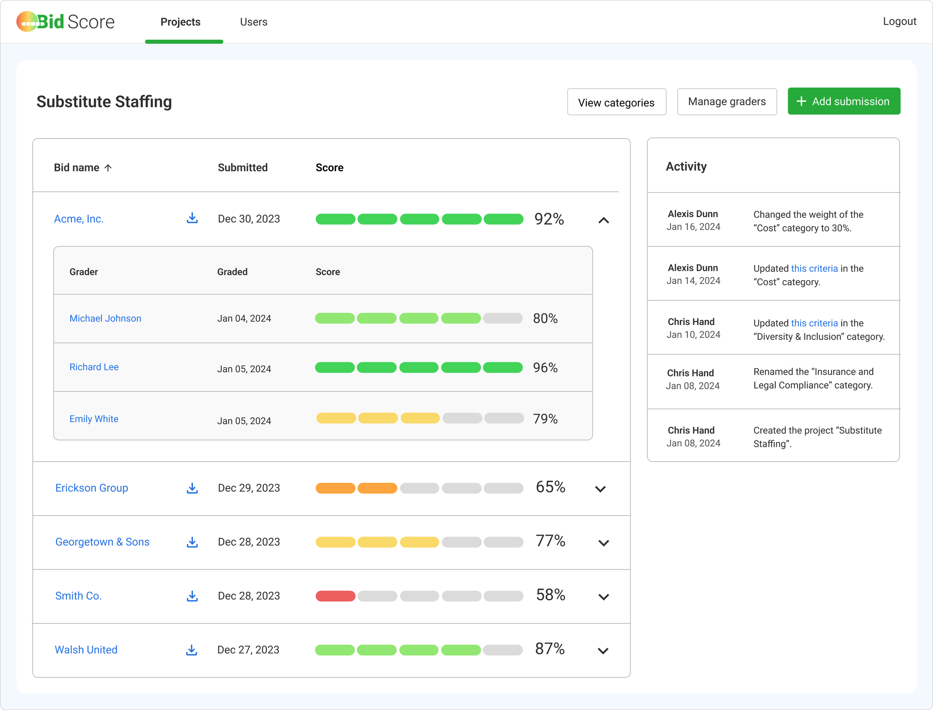View grader Richard Lee's grading
The width and height of the screenshot is (933, 710).
tap(94, 367)
